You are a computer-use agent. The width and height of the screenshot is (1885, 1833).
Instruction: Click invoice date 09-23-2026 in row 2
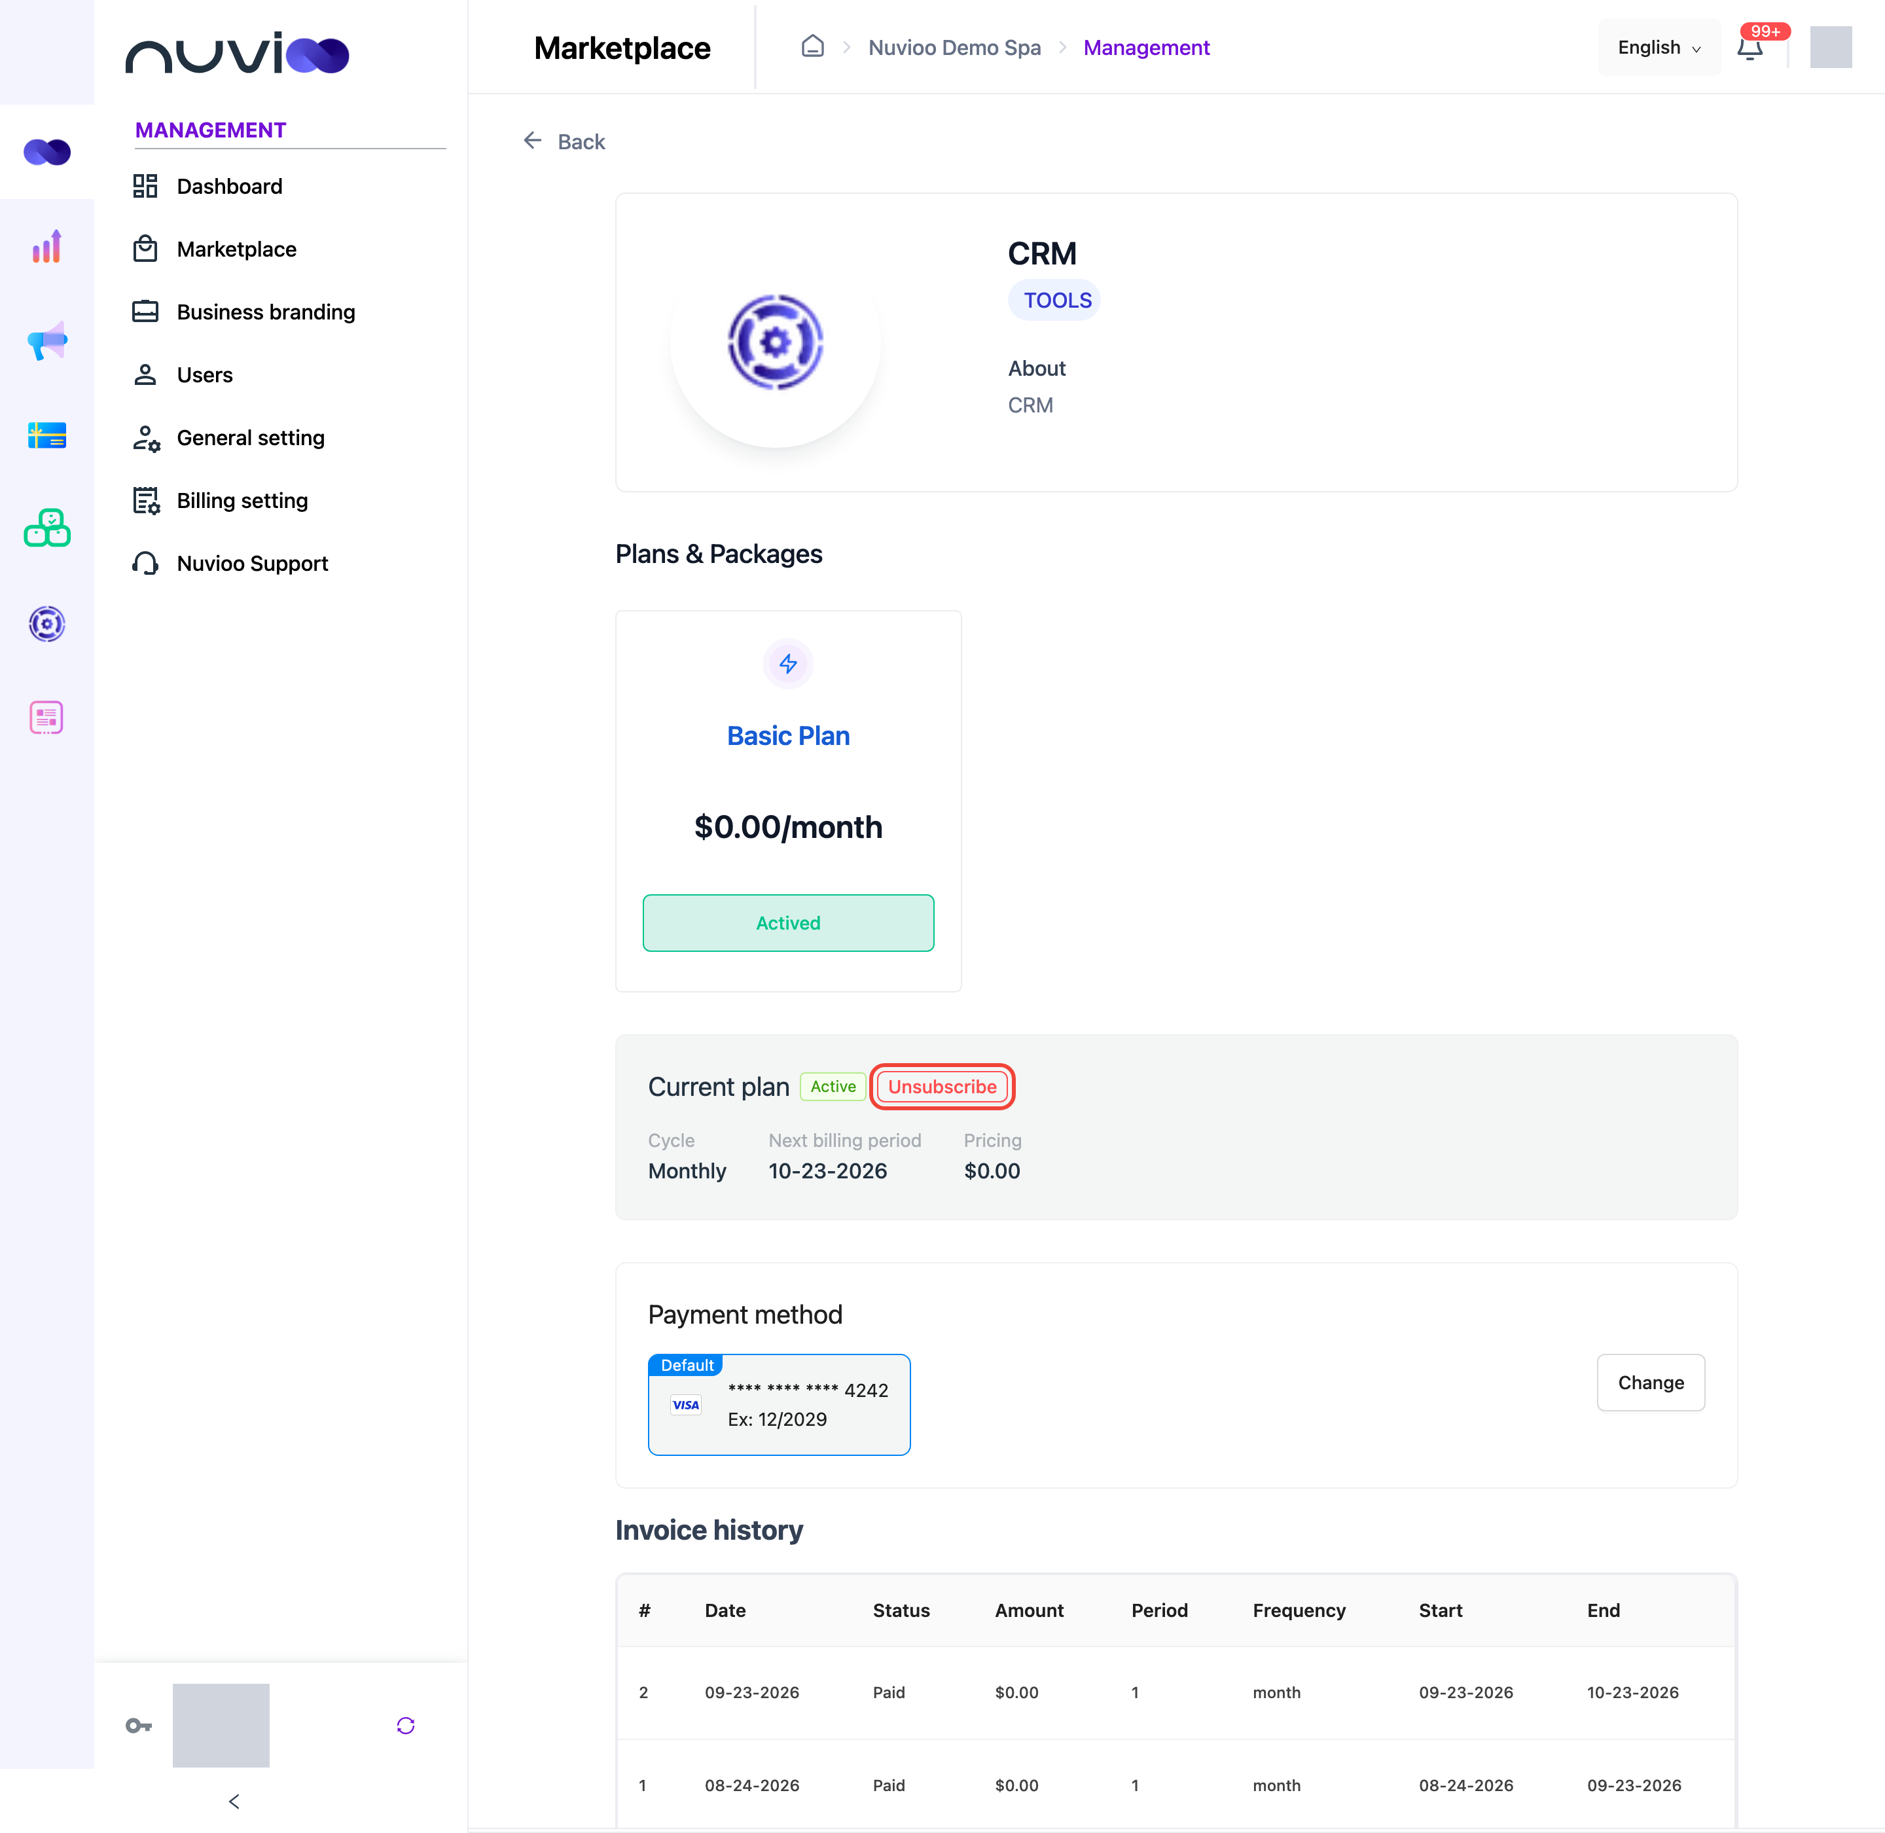[x=752, y=1692]
